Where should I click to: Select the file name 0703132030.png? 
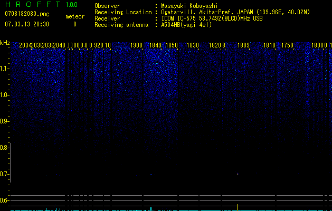click(x=27, y=14)
